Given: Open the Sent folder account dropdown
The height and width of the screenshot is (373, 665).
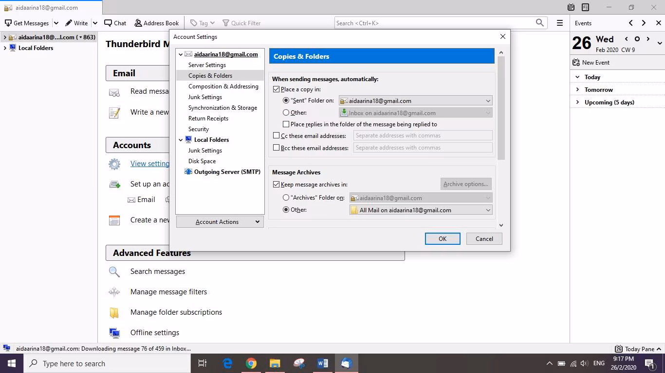Looking at the screenshot, I should pos(416,101).
